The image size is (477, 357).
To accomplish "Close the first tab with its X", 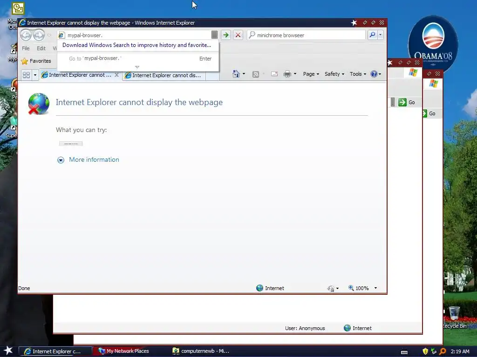I will click(116, 75).
